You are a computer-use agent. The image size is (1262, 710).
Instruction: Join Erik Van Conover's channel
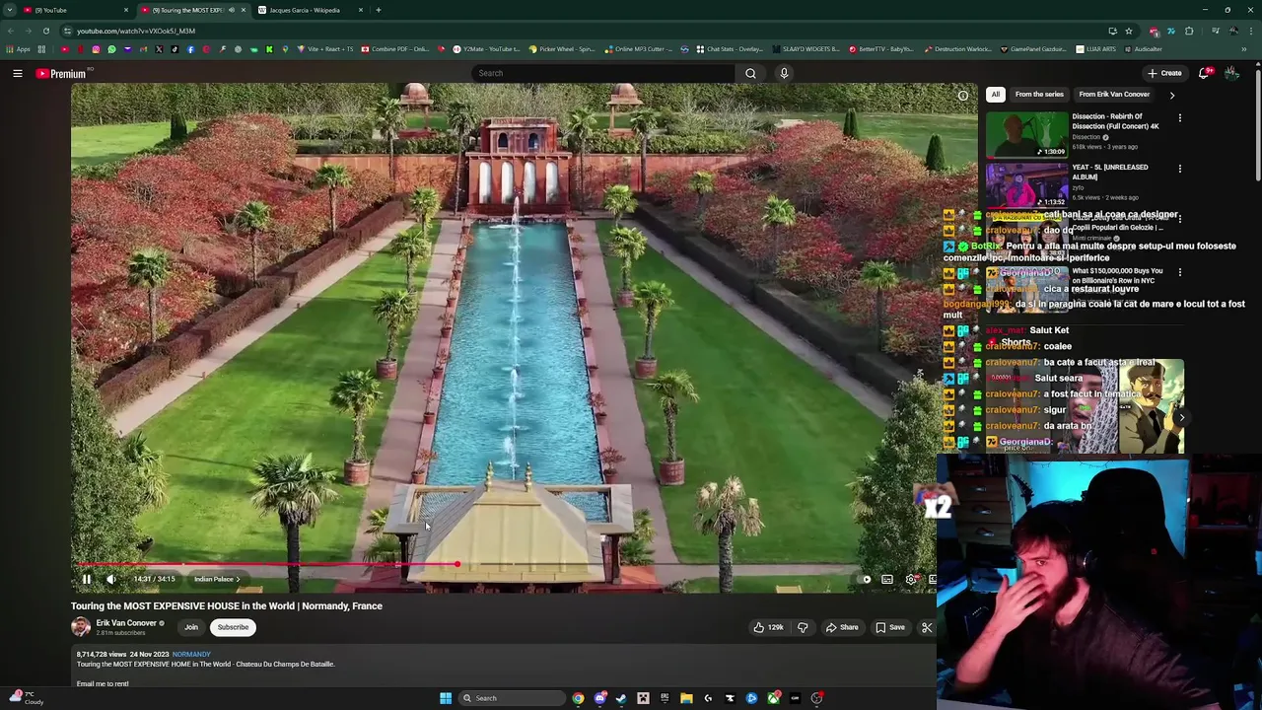click(x=191, y=627)
